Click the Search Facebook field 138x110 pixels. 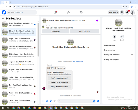[x=22, y=12]
